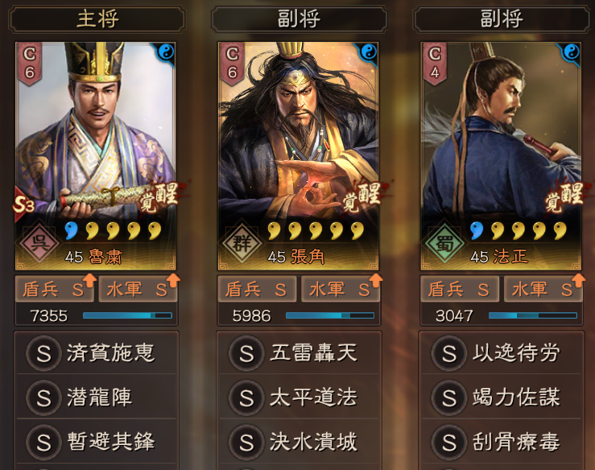Click the 吳 faction emblem on 魯肅's card
595x470 pixels.
coord(39,242)
